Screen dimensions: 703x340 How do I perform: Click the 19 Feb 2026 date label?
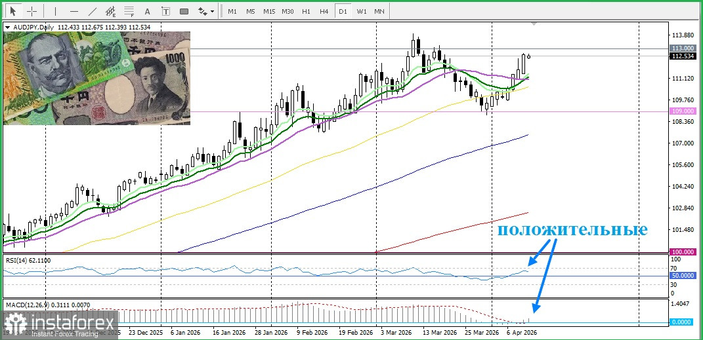[355, 333]
